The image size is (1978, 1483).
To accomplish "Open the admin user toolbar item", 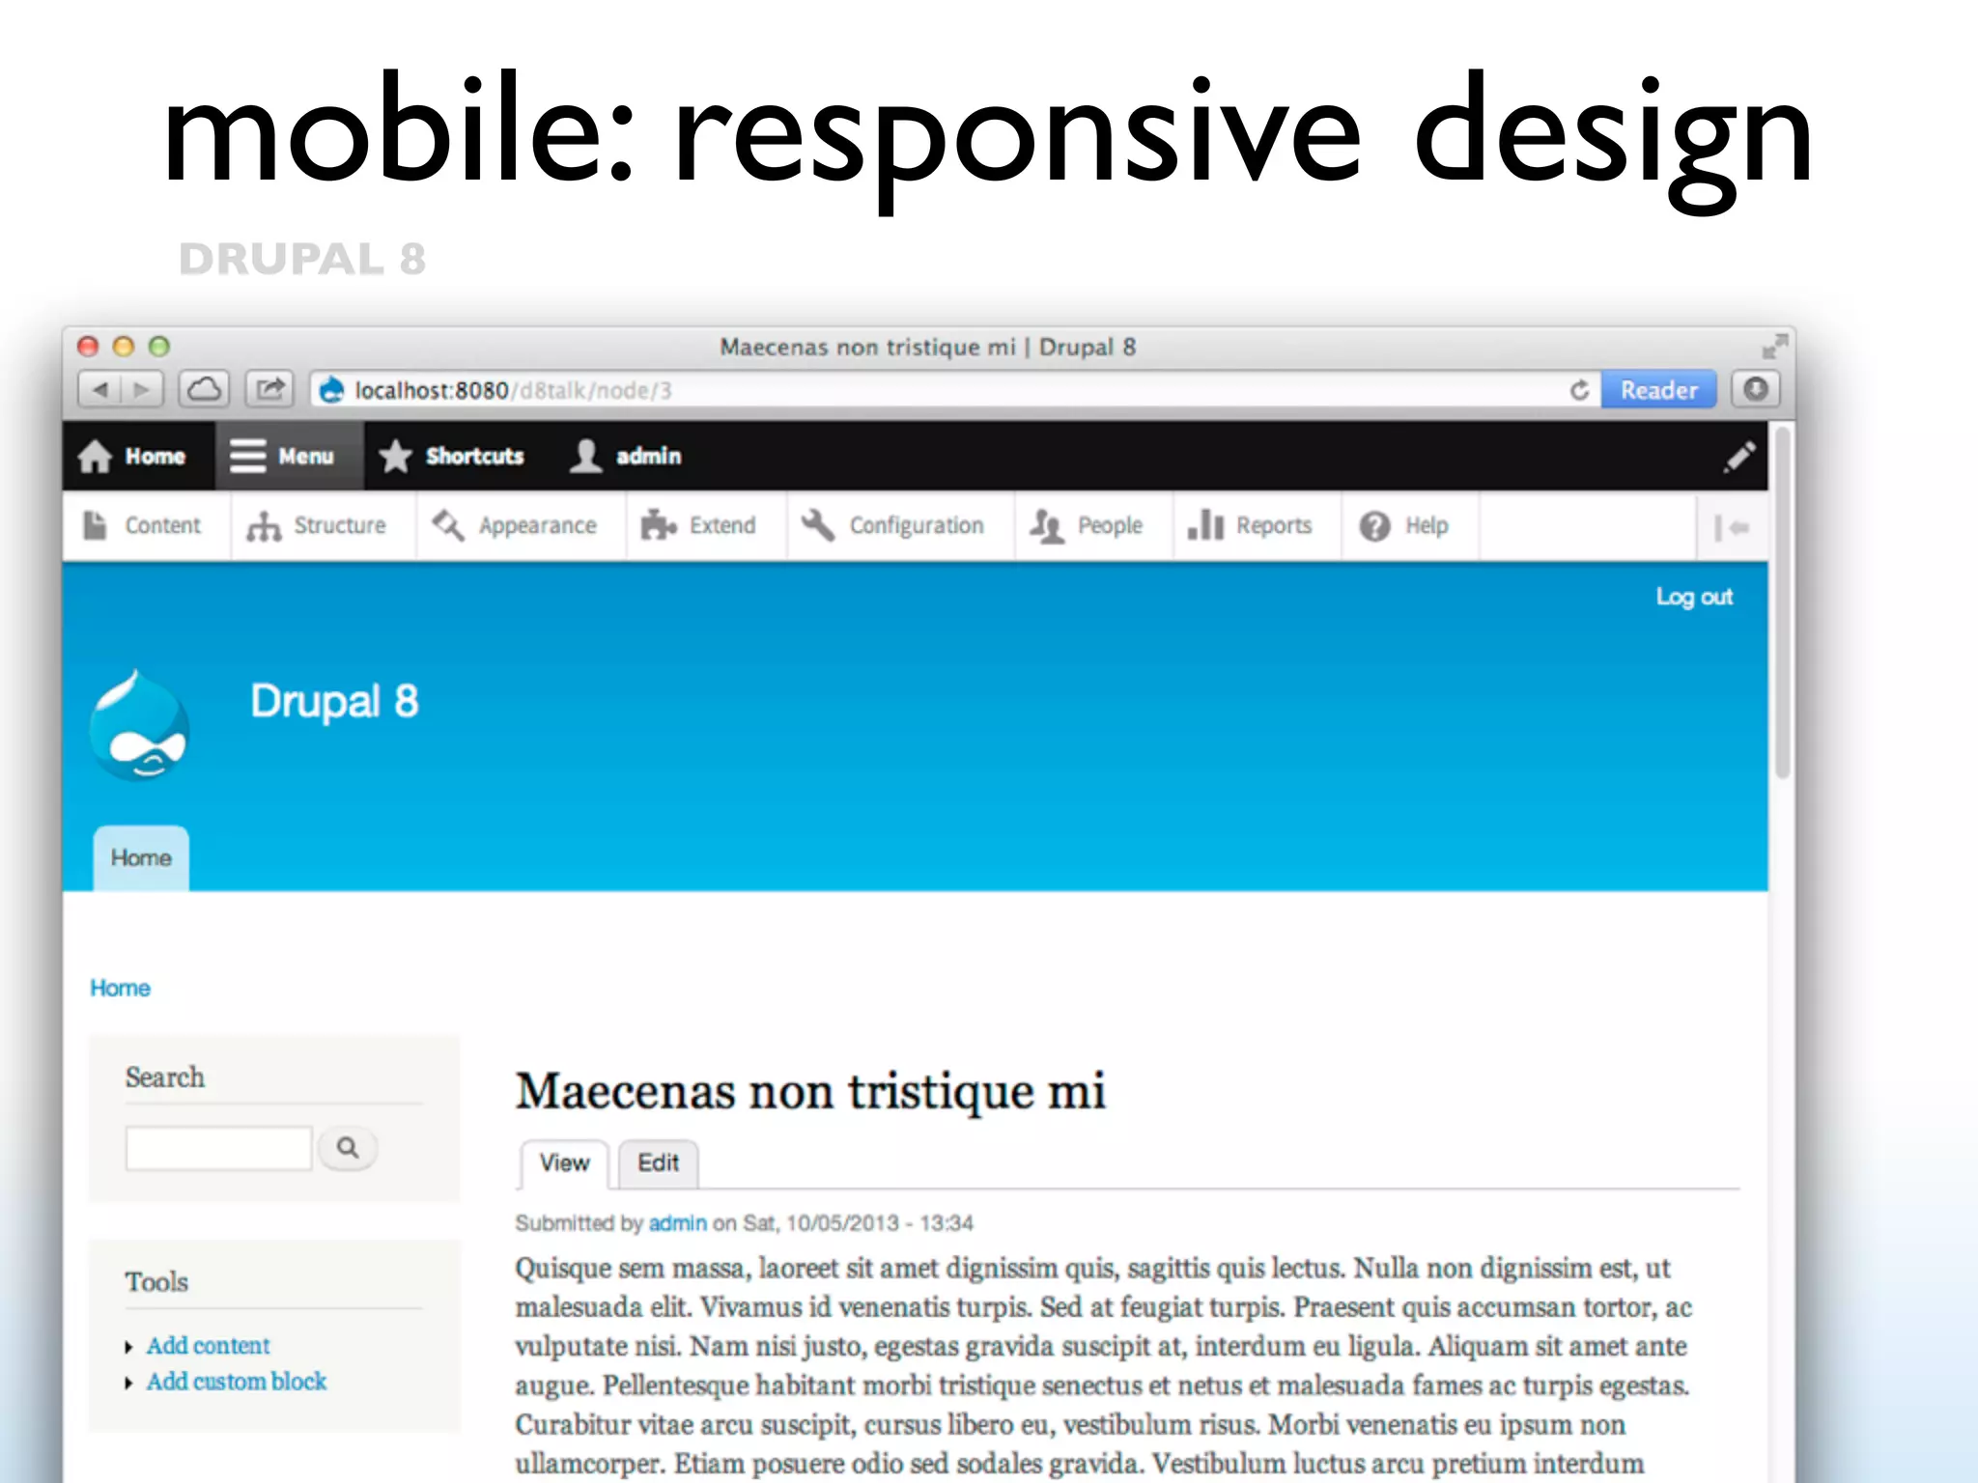I will click(x=625, y=456).
